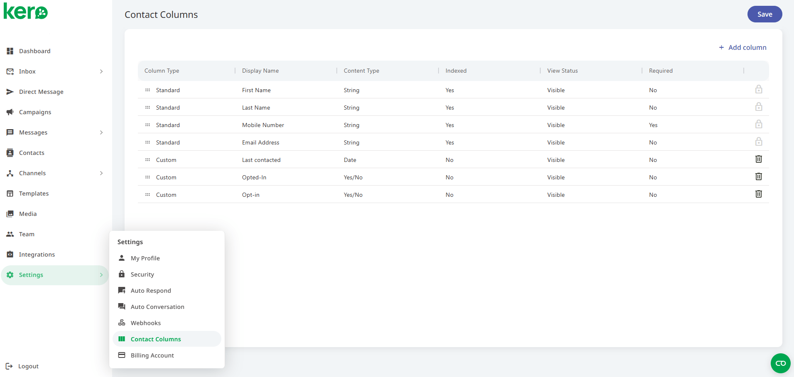Screen dimensions: 794x377
Task: Open the Campaigns page
Action: point(35,112)
